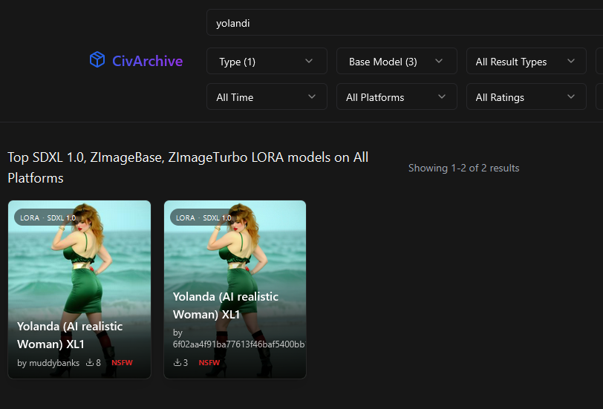Expand the All Result Types dropdown
The image size is (603, 409).
[526, 61]
